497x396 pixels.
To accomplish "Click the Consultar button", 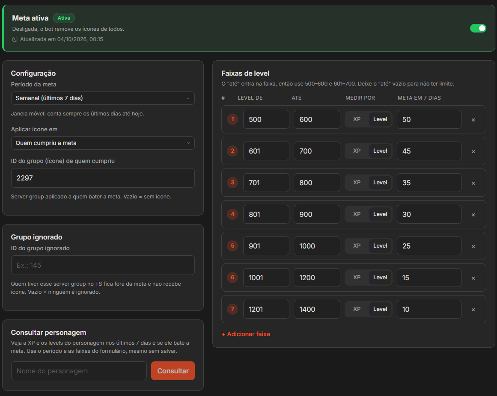I will coord(173,371).
